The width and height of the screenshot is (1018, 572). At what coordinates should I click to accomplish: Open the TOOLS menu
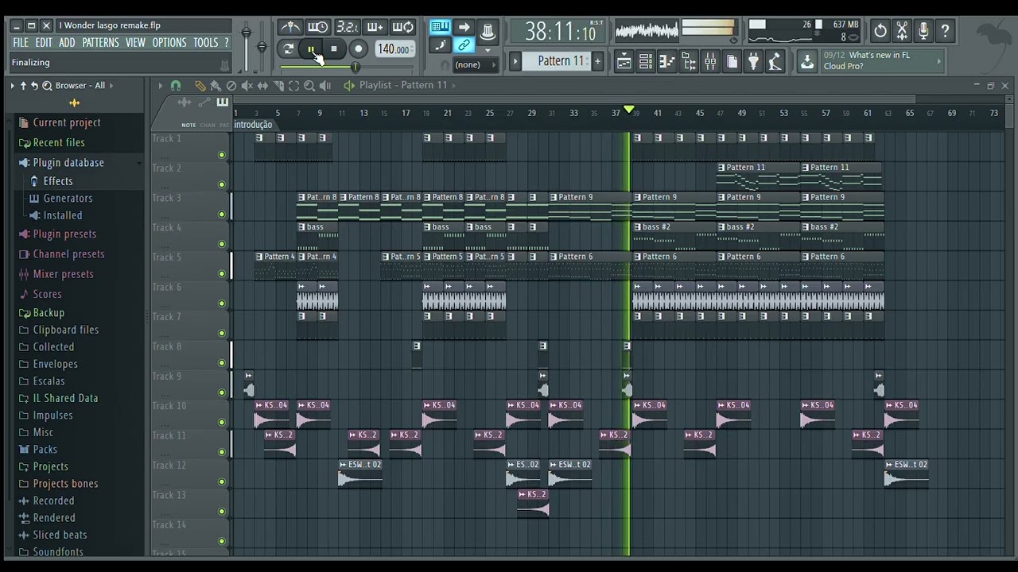pos(205,43)
